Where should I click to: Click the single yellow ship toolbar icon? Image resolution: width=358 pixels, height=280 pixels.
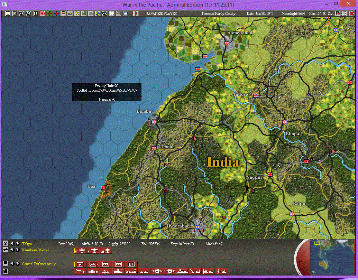click(70, 13)
